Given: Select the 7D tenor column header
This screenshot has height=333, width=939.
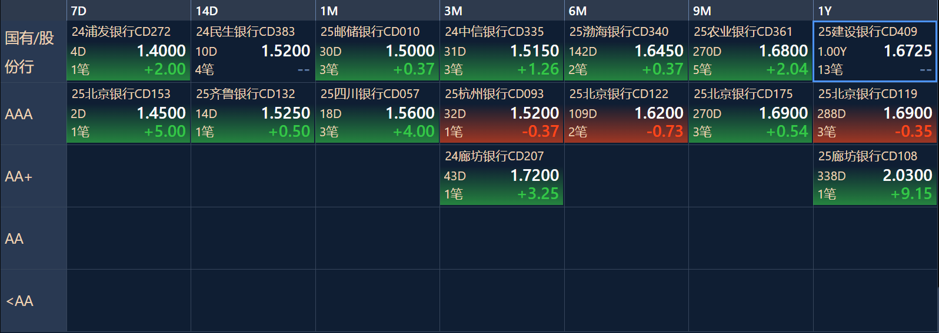Looking at the screenshot, I should click(128, 11).
